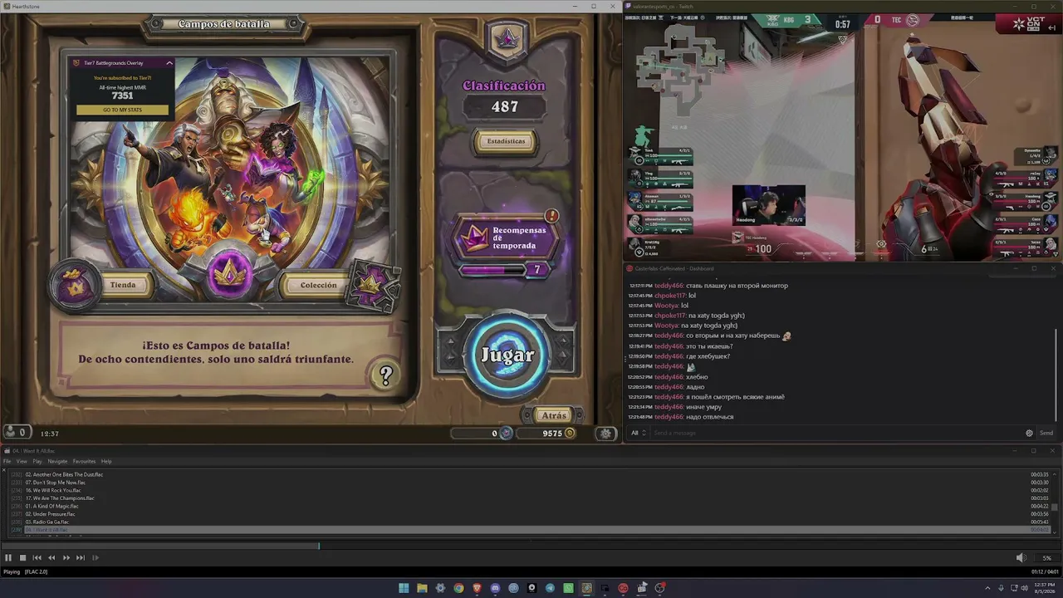Select 'We Will Rock You.flac' track
The height and width of the screenshot is (598, 1063).
528,490
